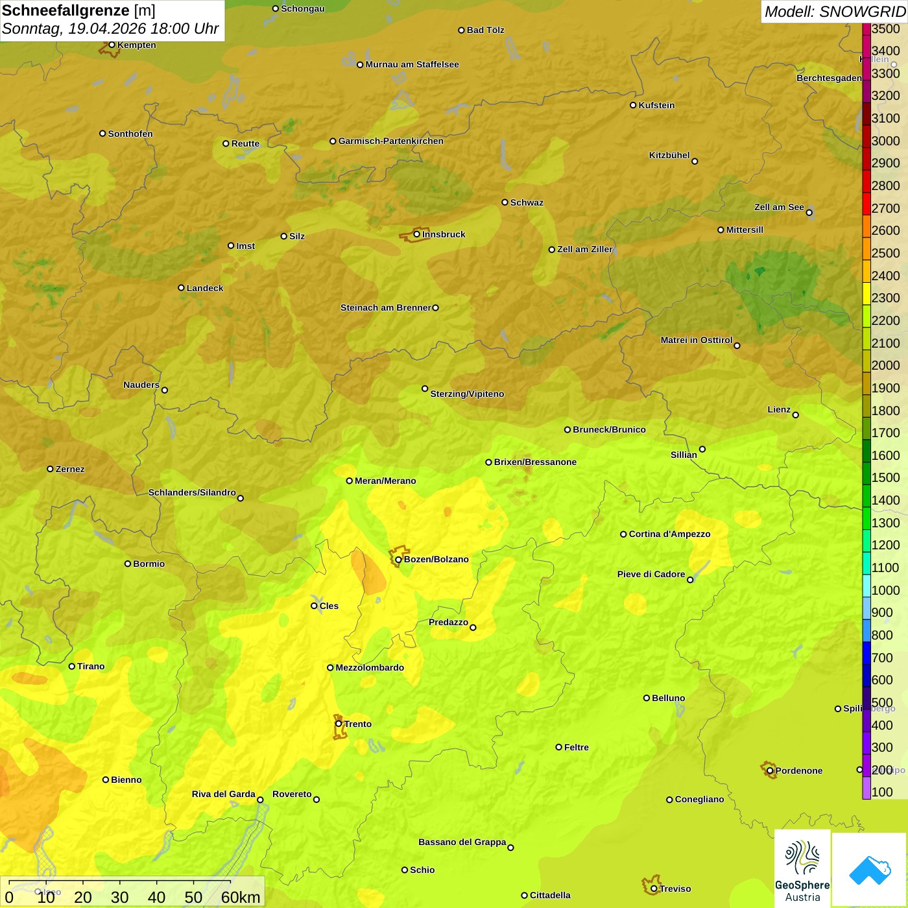Click the '60km' scale bar label
Screen dimensions: 908x908
pyautogui.click(x=241, y=897)
